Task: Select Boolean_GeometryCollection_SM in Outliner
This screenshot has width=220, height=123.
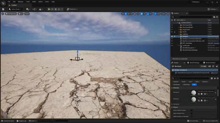Action: tap(193, 41)
